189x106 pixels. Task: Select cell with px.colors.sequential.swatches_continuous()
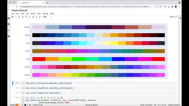point(99,88)
